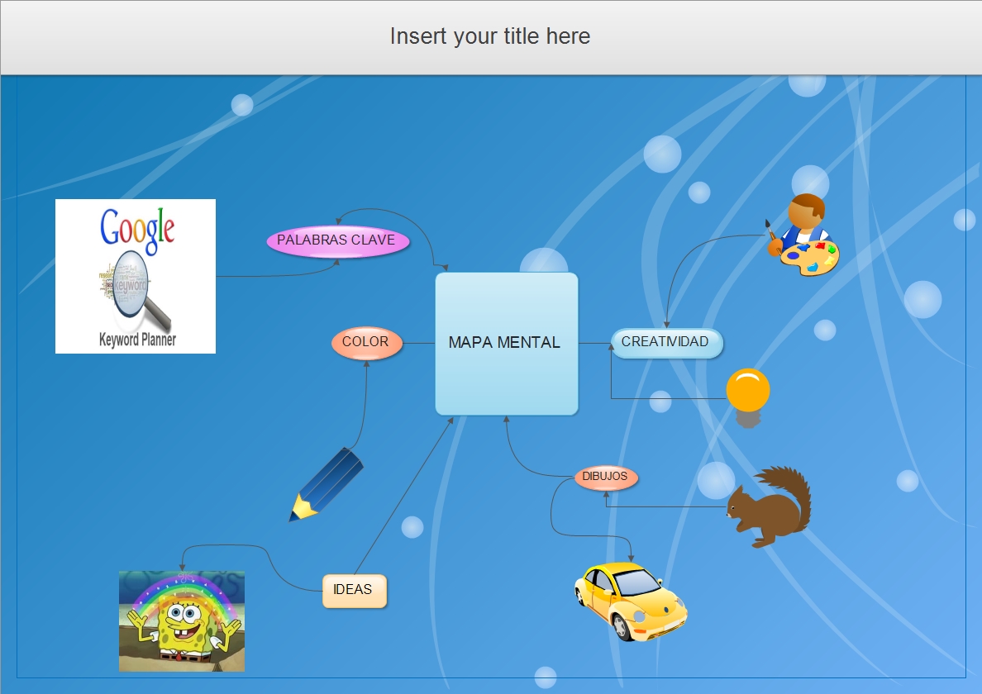This screenshot has height=694, width=982.
Task: Click the yellow light bulb icon
Action: click(749, 388)
